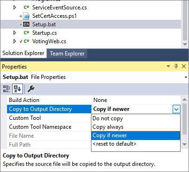Click the C# icon beside VotingWeb.cs
The height and width of the screenshot is (172, 189).
tap(26, 41)
